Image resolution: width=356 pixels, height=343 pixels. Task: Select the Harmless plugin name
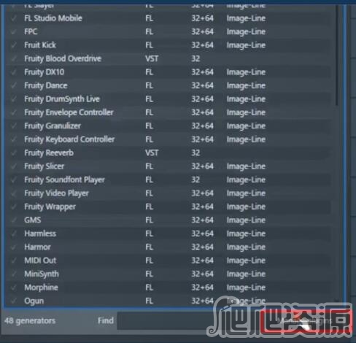point(40,234)
